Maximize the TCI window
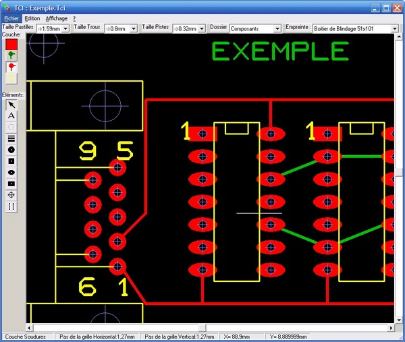The width and height of the screenshot is (405, 342). (386, 8)
